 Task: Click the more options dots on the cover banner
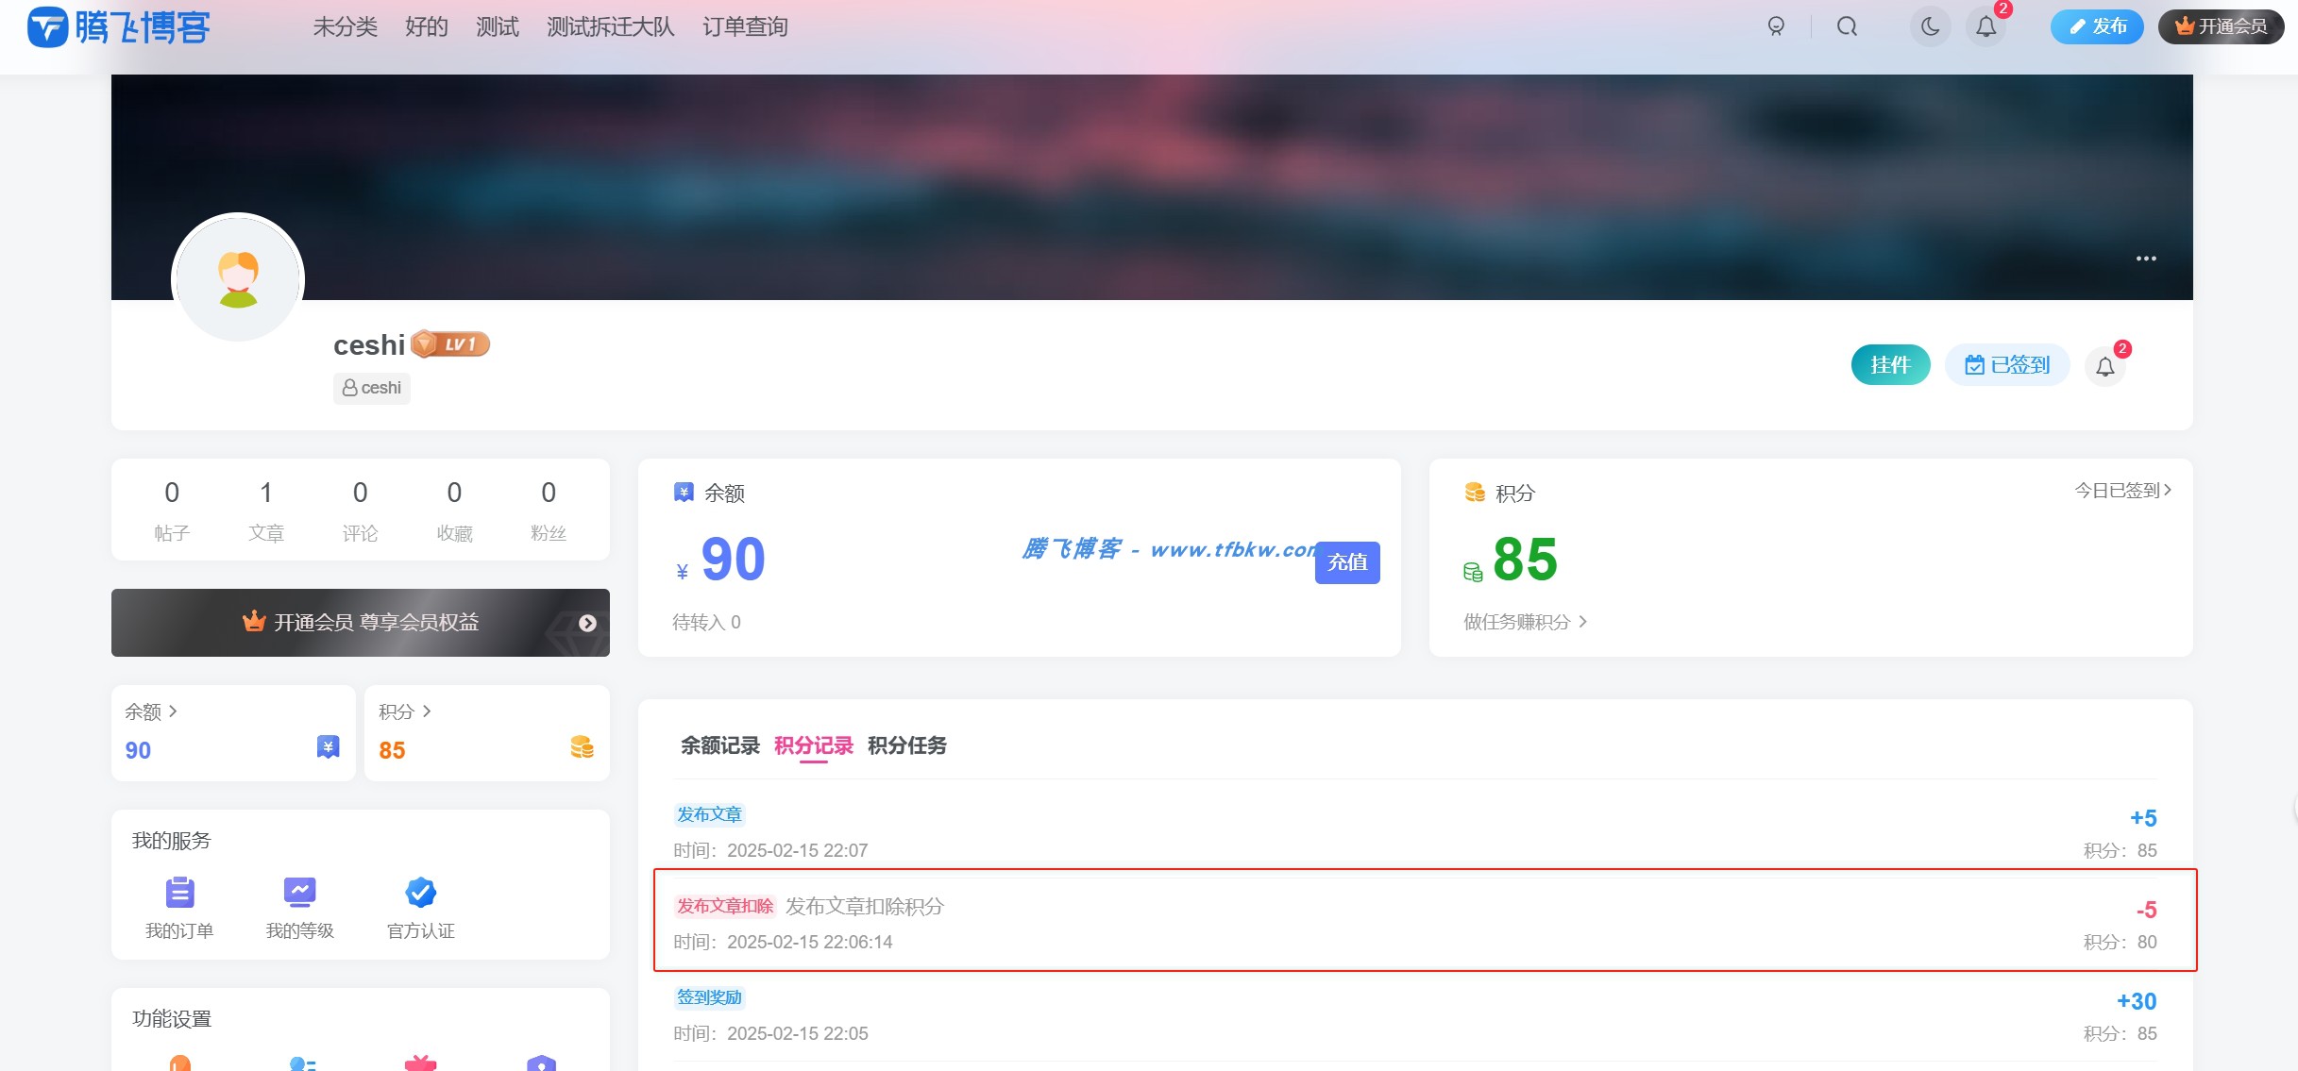click(x=2146, y=258)
